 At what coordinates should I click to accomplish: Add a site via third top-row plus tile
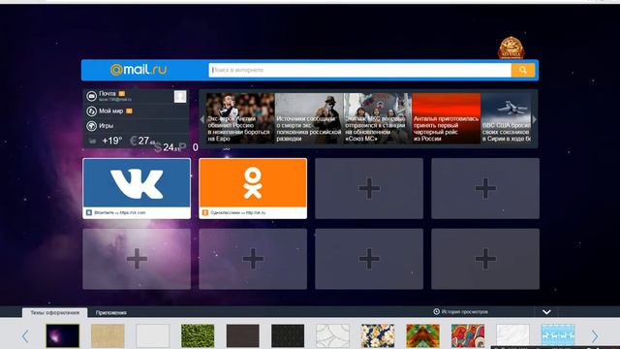(369, 188)
